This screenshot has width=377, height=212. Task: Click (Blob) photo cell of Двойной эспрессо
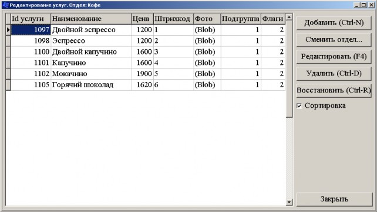click(207, 30)
